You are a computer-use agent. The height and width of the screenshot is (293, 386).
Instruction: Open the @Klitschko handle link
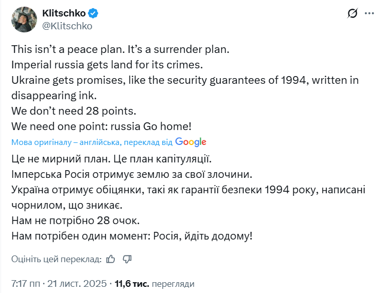[x=67, y=26]
